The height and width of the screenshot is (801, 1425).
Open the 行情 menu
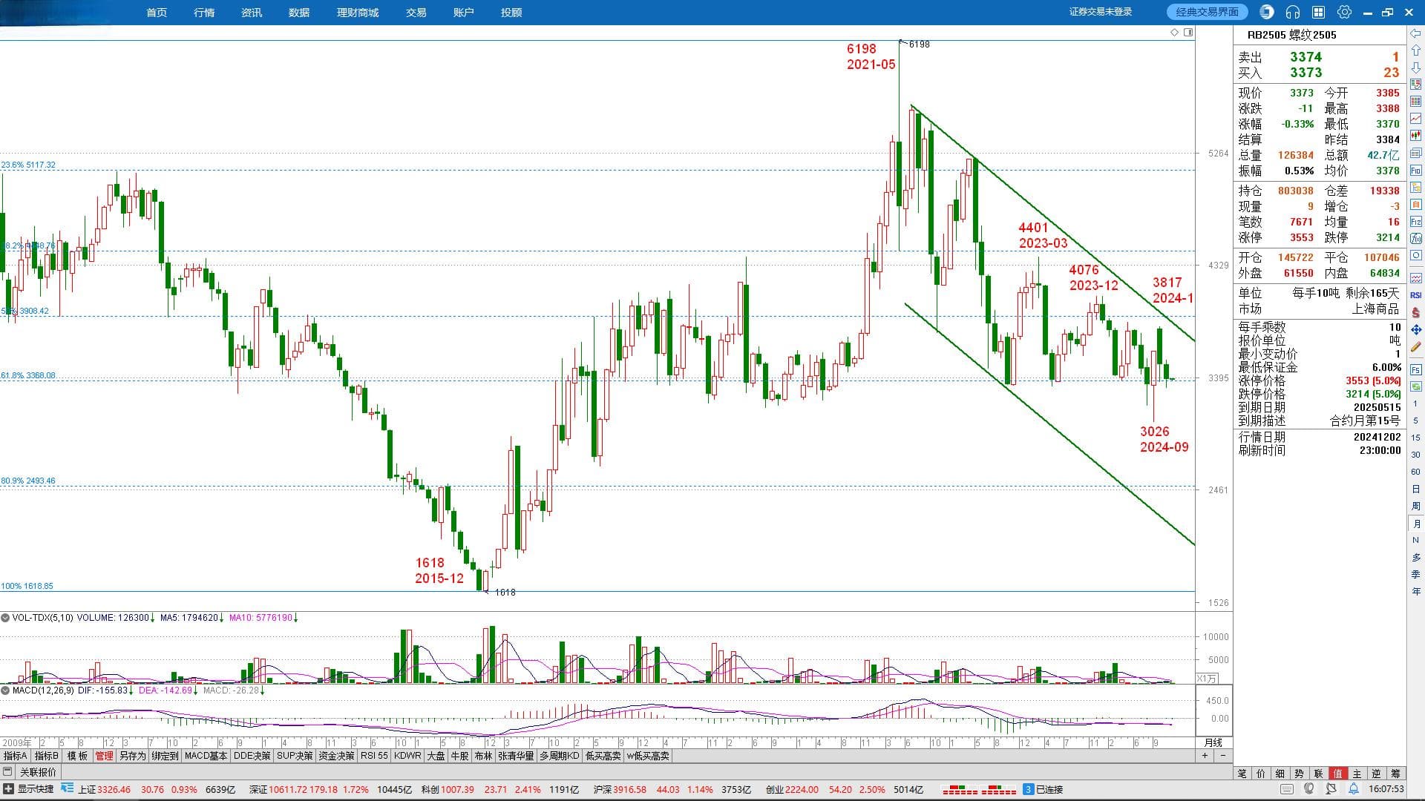point(204,13)
